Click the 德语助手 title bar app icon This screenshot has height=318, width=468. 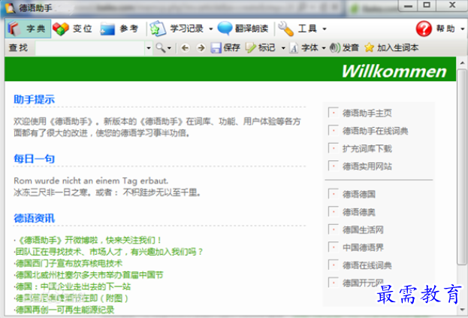(x=10, y=8)
